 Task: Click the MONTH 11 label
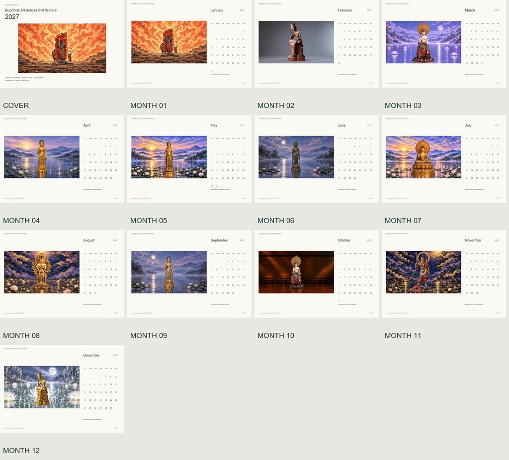click(x=403, y=335)
